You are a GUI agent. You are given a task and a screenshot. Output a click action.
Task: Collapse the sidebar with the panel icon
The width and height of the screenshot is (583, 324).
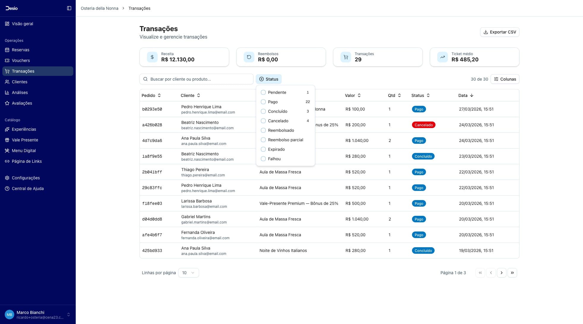click(69, 8)
